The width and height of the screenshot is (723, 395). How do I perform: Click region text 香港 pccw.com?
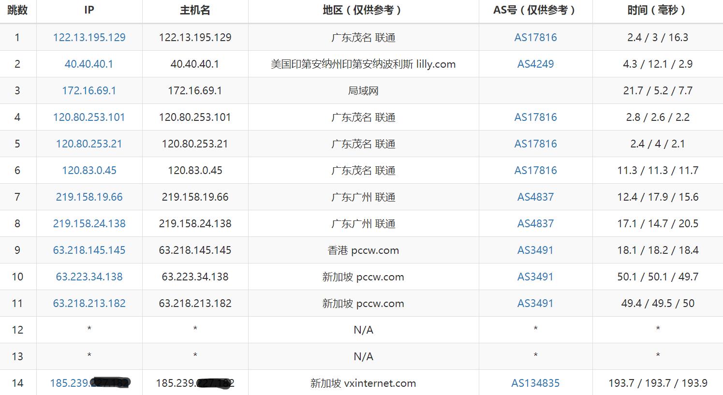pos(363,250)
